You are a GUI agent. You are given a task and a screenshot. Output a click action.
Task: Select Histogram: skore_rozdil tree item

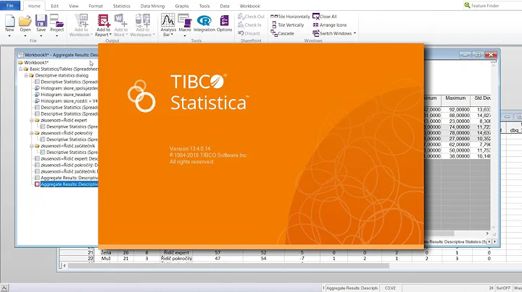tap(70, 101)
